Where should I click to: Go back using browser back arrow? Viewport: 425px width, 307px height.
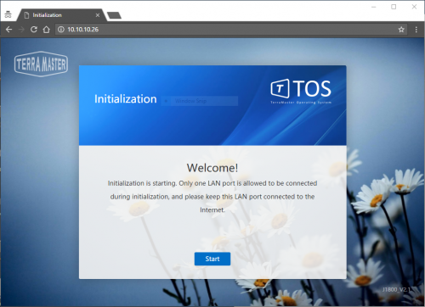pyautogui.click(x=9, y=30)
